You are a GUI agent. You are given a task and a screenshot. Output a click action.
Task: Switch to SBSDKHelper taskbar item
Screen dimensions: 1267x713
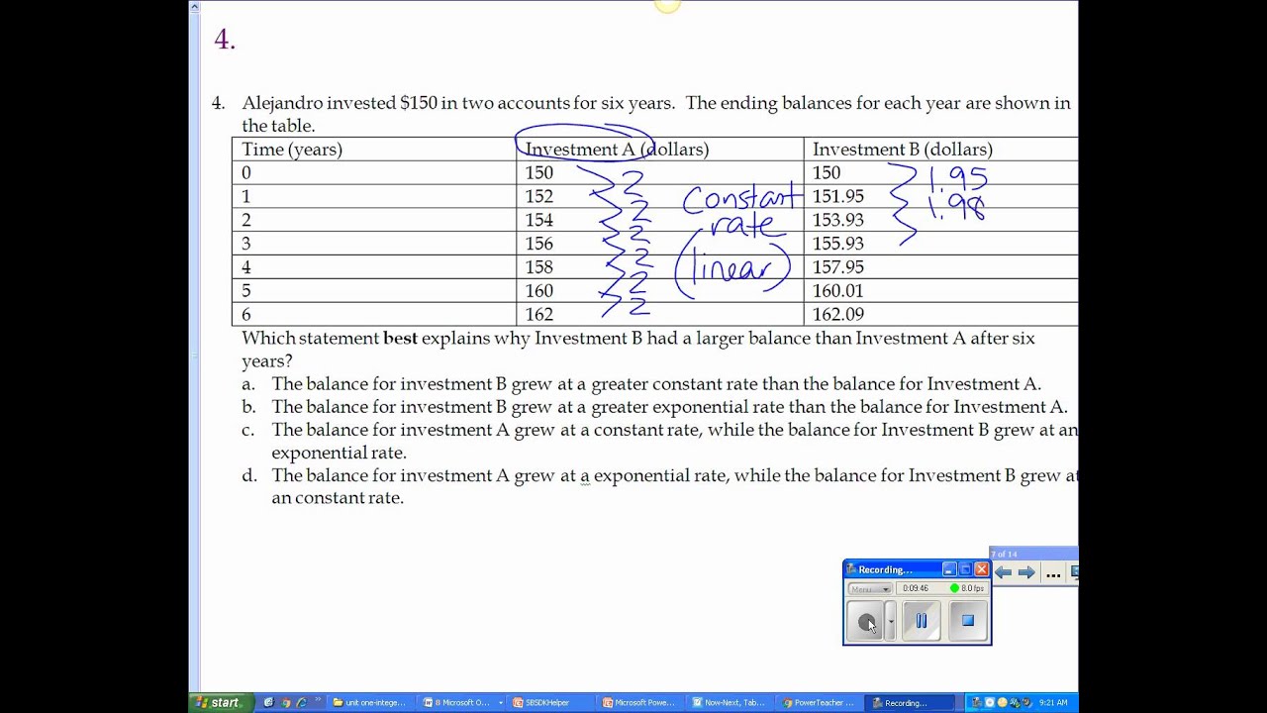tap(548, 703)
